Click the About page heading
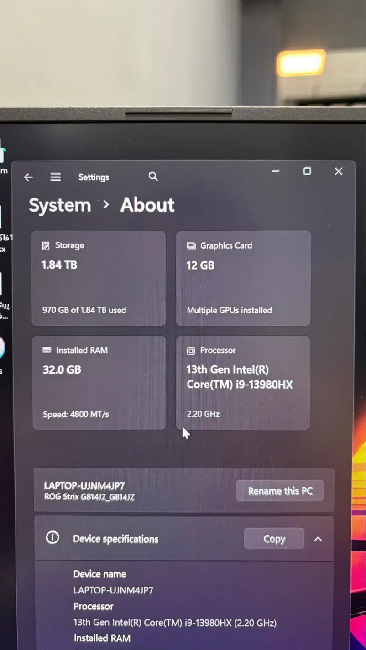 147,205
